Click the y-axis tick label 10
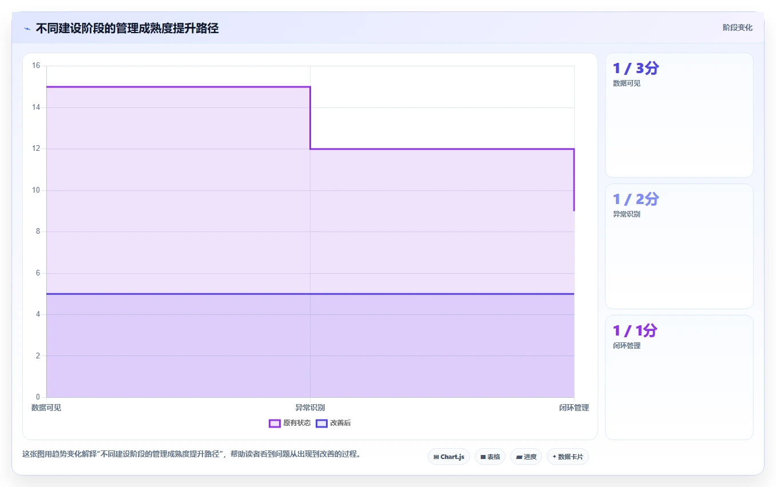776x487 pixels. [x=36, y=190]
